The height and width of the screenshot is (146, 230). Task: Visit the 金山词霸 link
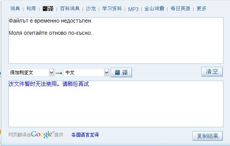(154, 9)
